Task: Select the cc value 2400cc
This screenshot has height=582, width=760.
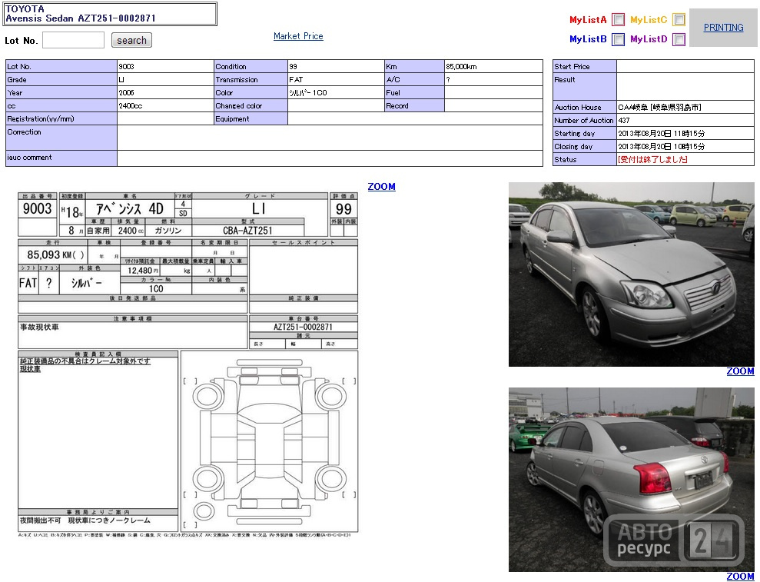Action: pyautogui.click(x=131, y=106)
